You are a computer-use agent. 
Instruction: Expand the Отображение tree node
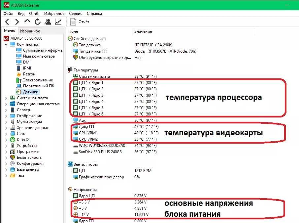coord(6,116)
